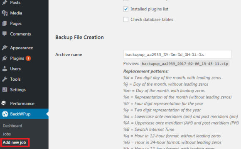
Task: Click the Pages icon in sidebar
Action: click(x=5, y=24)
